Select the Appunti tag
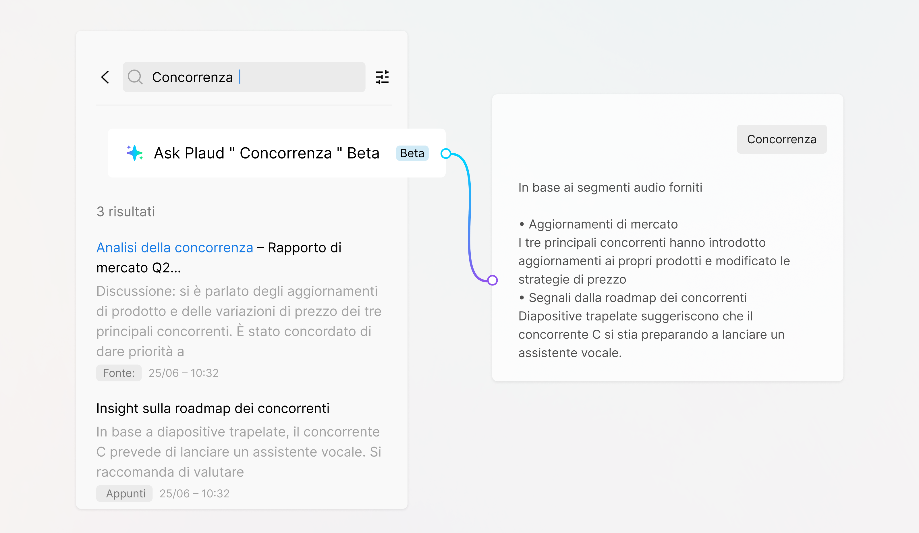The height and width of the screenshot is (533, 919). tap(125, 493)
